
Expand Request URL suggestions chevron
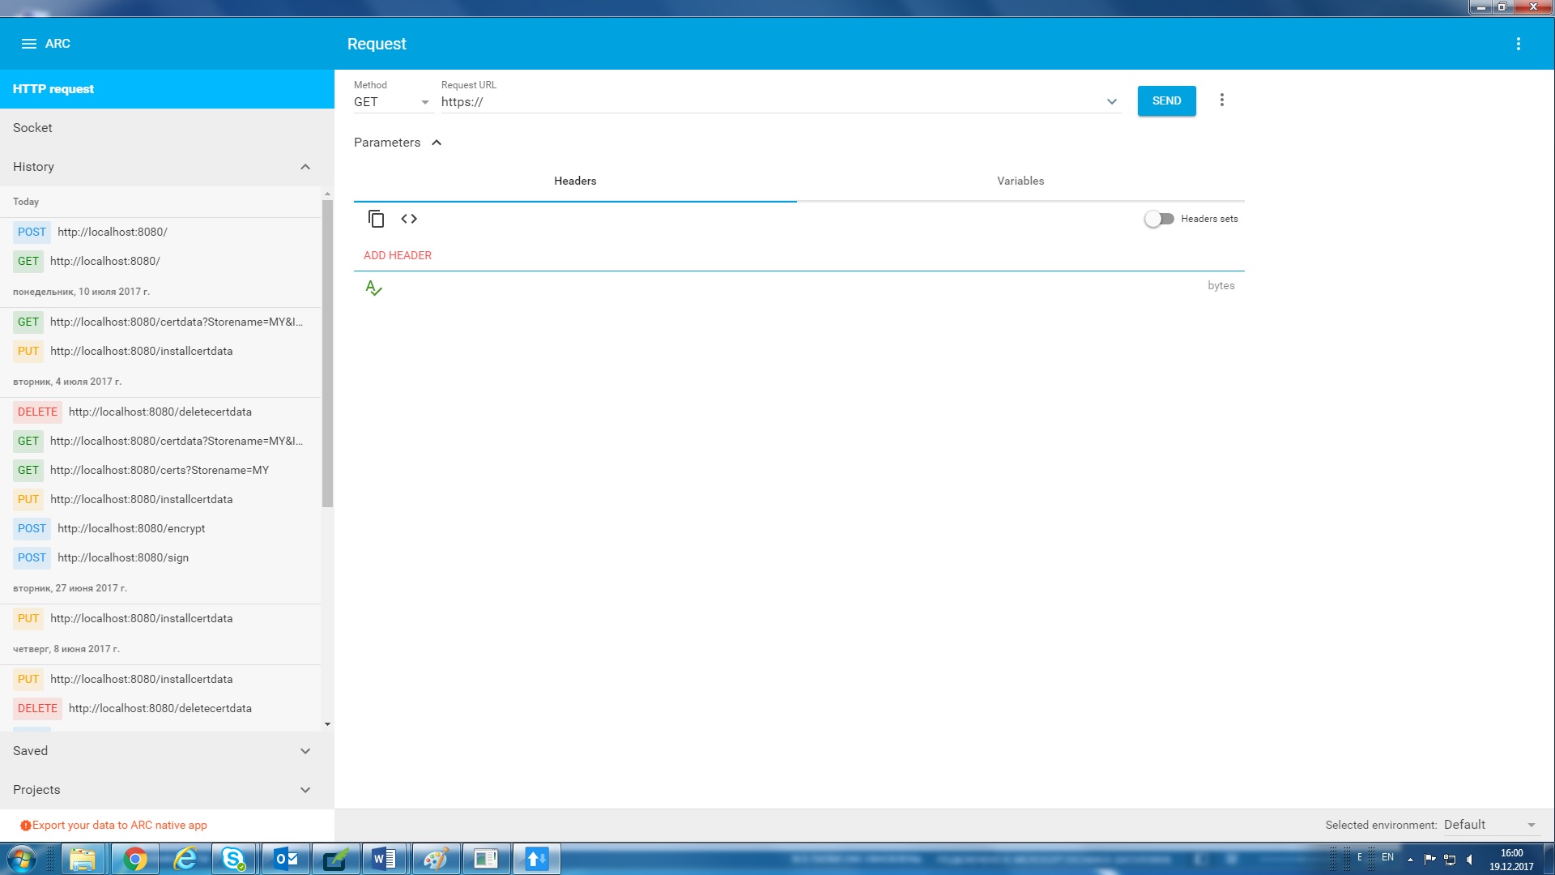pos(1111,102)
